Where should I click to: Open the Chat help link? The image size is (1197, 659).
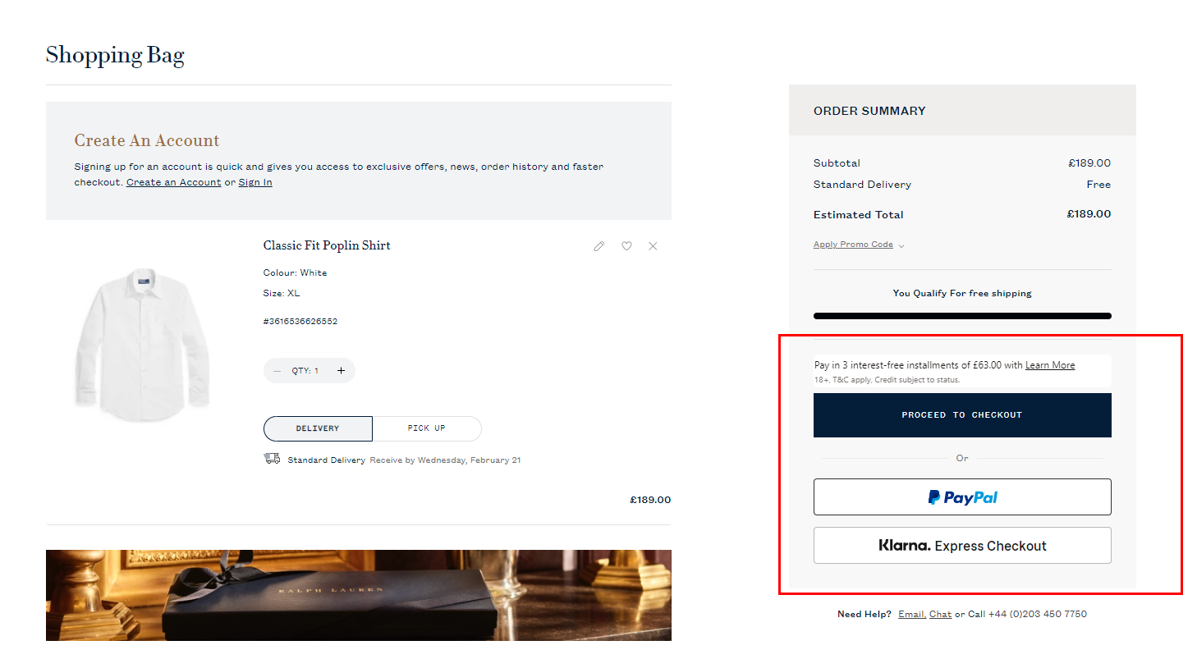pyautogui.click(x=940, y=614)
